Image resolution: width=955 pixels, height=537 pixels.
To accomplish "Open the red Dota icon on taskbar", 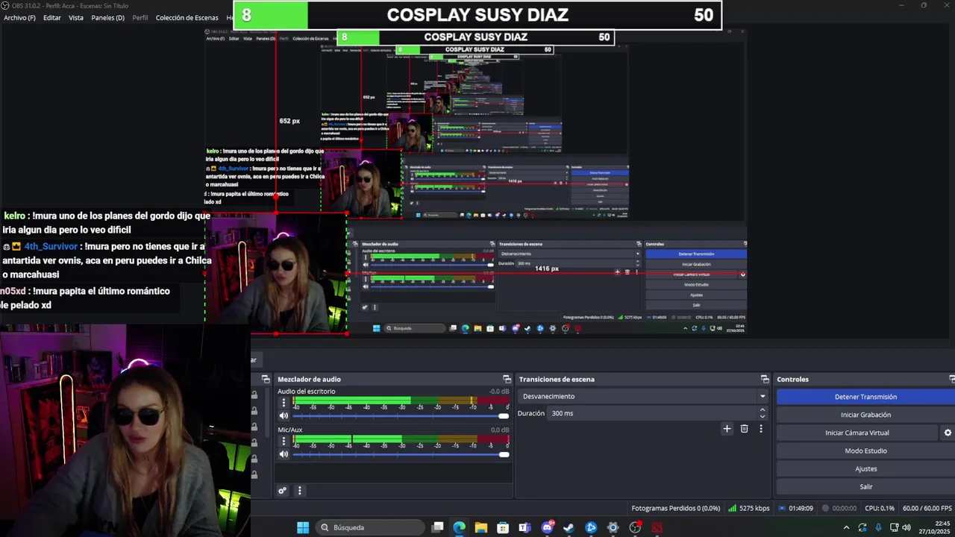I will (x=657, y=527).
